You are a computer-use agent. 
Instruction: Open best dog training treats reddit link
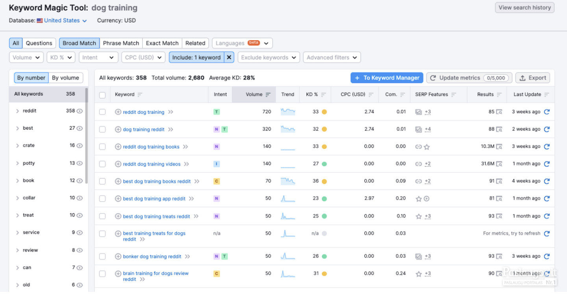pos(156,216)
